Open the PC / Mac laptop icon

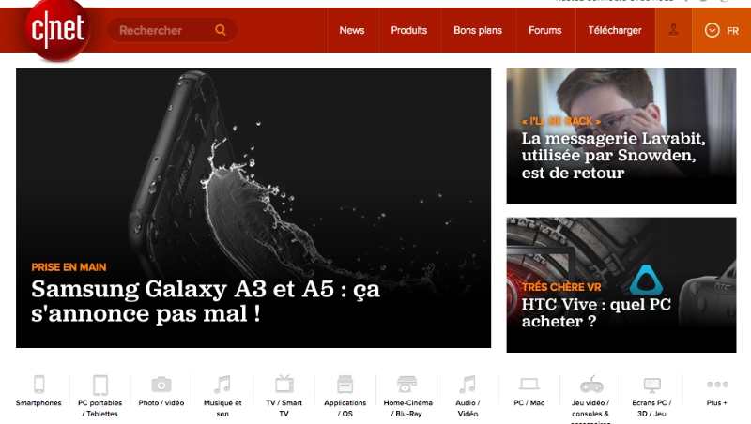point(529,384)
